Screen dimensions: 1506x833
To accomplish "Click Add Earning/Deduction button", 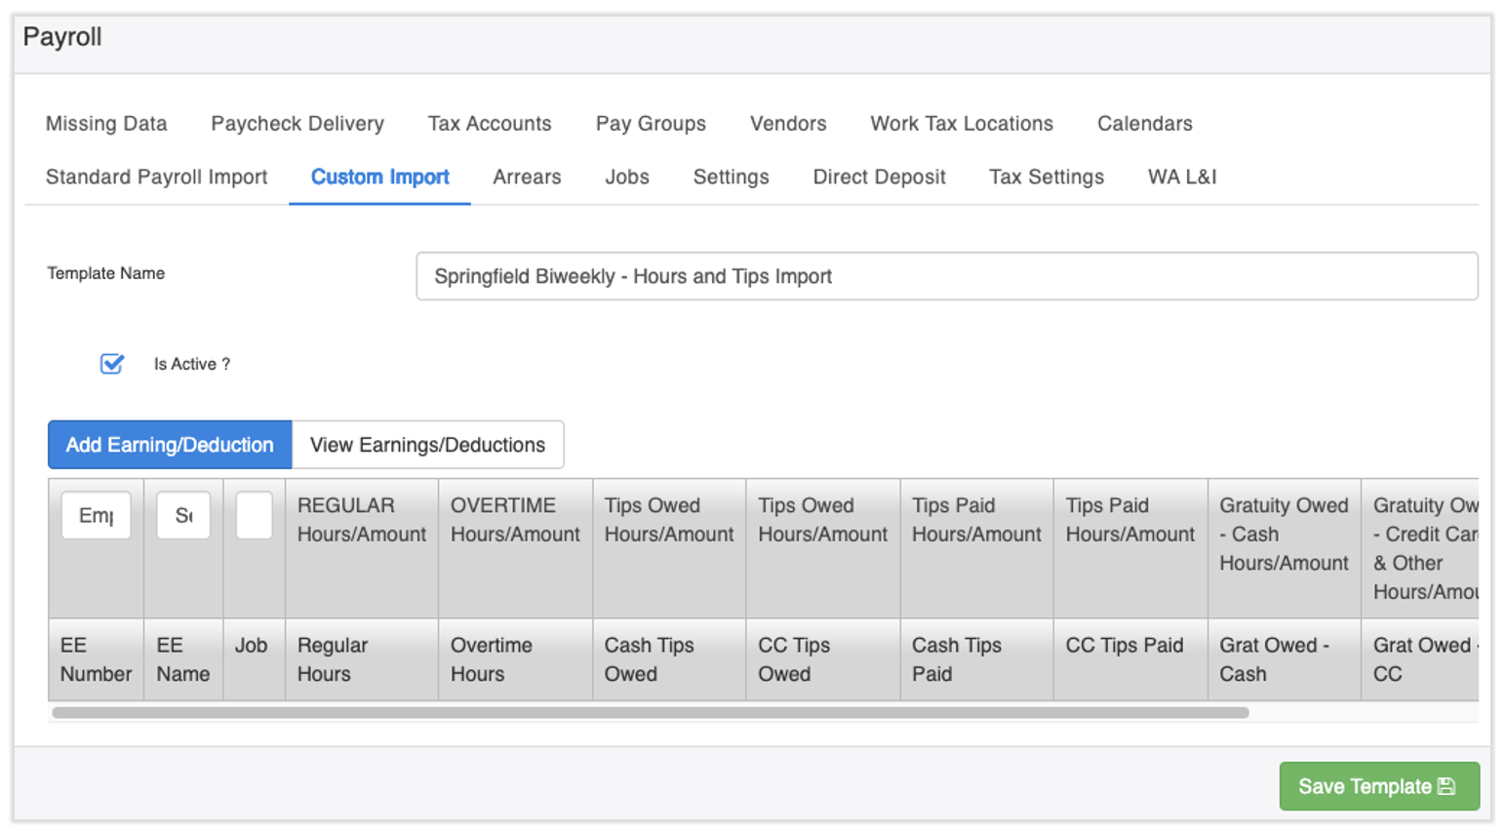I will pyautogui.click(x=170, y=445).
